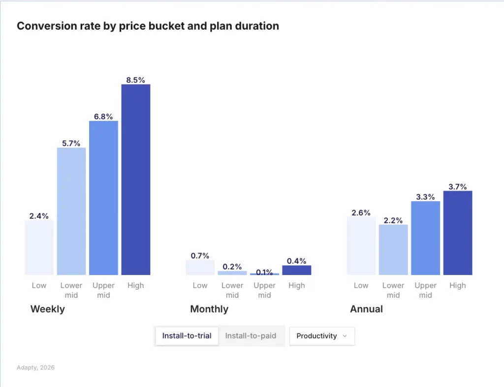Click the Monthly High 0.4% bar
Viewport: 504px width, 387px height.
tap(296, 270)
